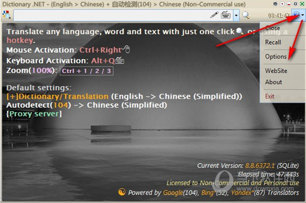Click the Alt+Q keyboard activation link
This screenshot has width=306, height=203.
coord(103,61)
